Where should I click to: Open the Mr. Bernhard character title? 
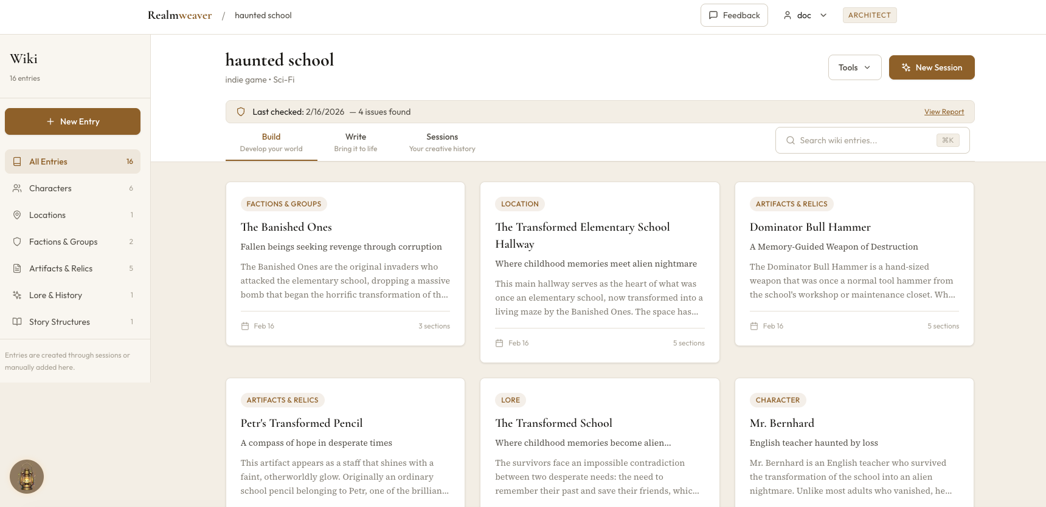[782, 423]
